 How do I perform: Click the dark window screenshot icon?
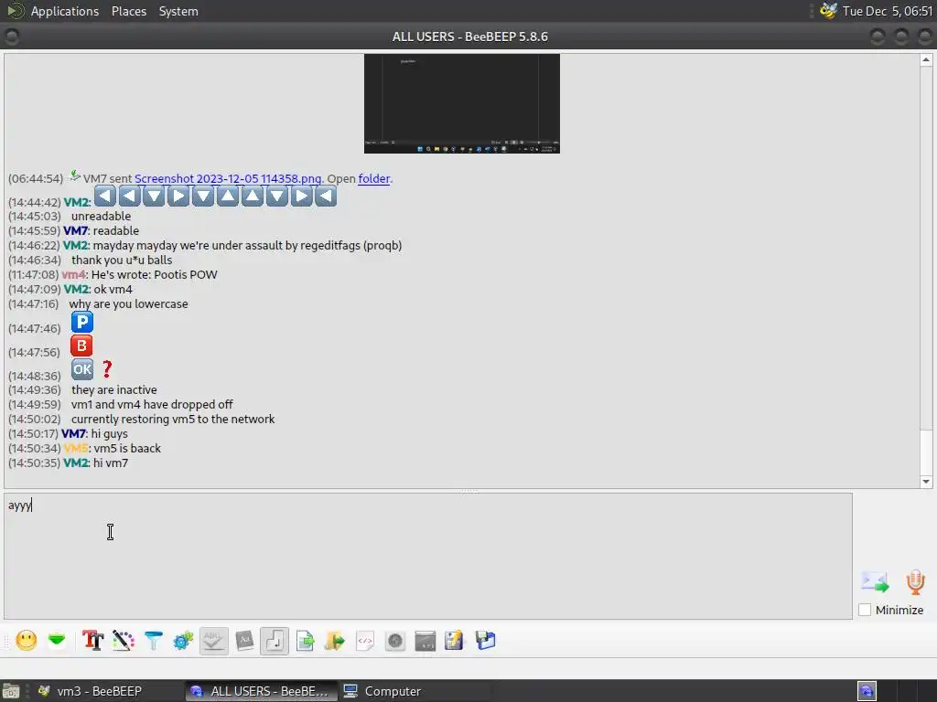coord(425,641)
